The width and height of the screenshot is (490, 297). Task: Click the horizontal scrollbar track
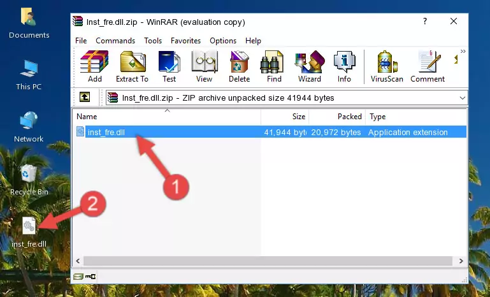coord(268,261)
